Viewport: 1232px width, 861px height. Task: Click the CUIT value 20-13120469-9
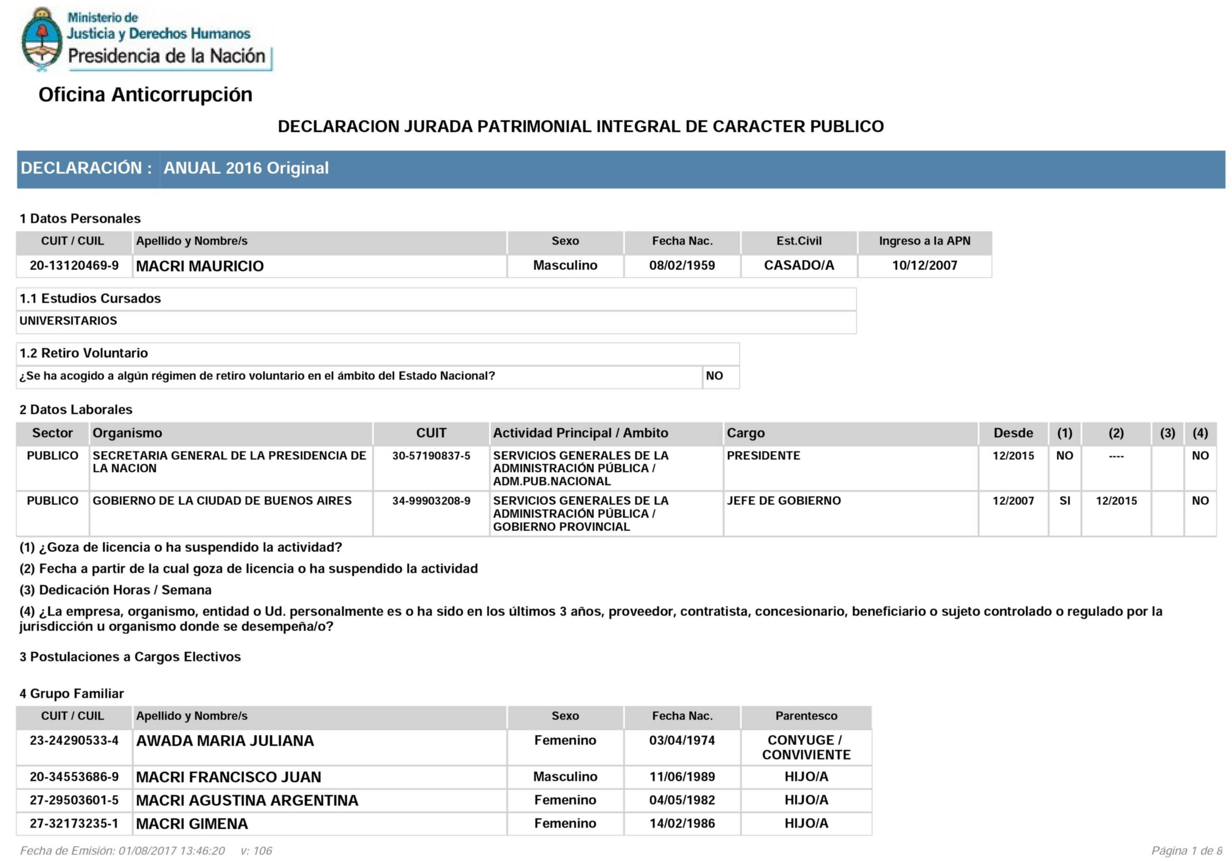point(74,265)
